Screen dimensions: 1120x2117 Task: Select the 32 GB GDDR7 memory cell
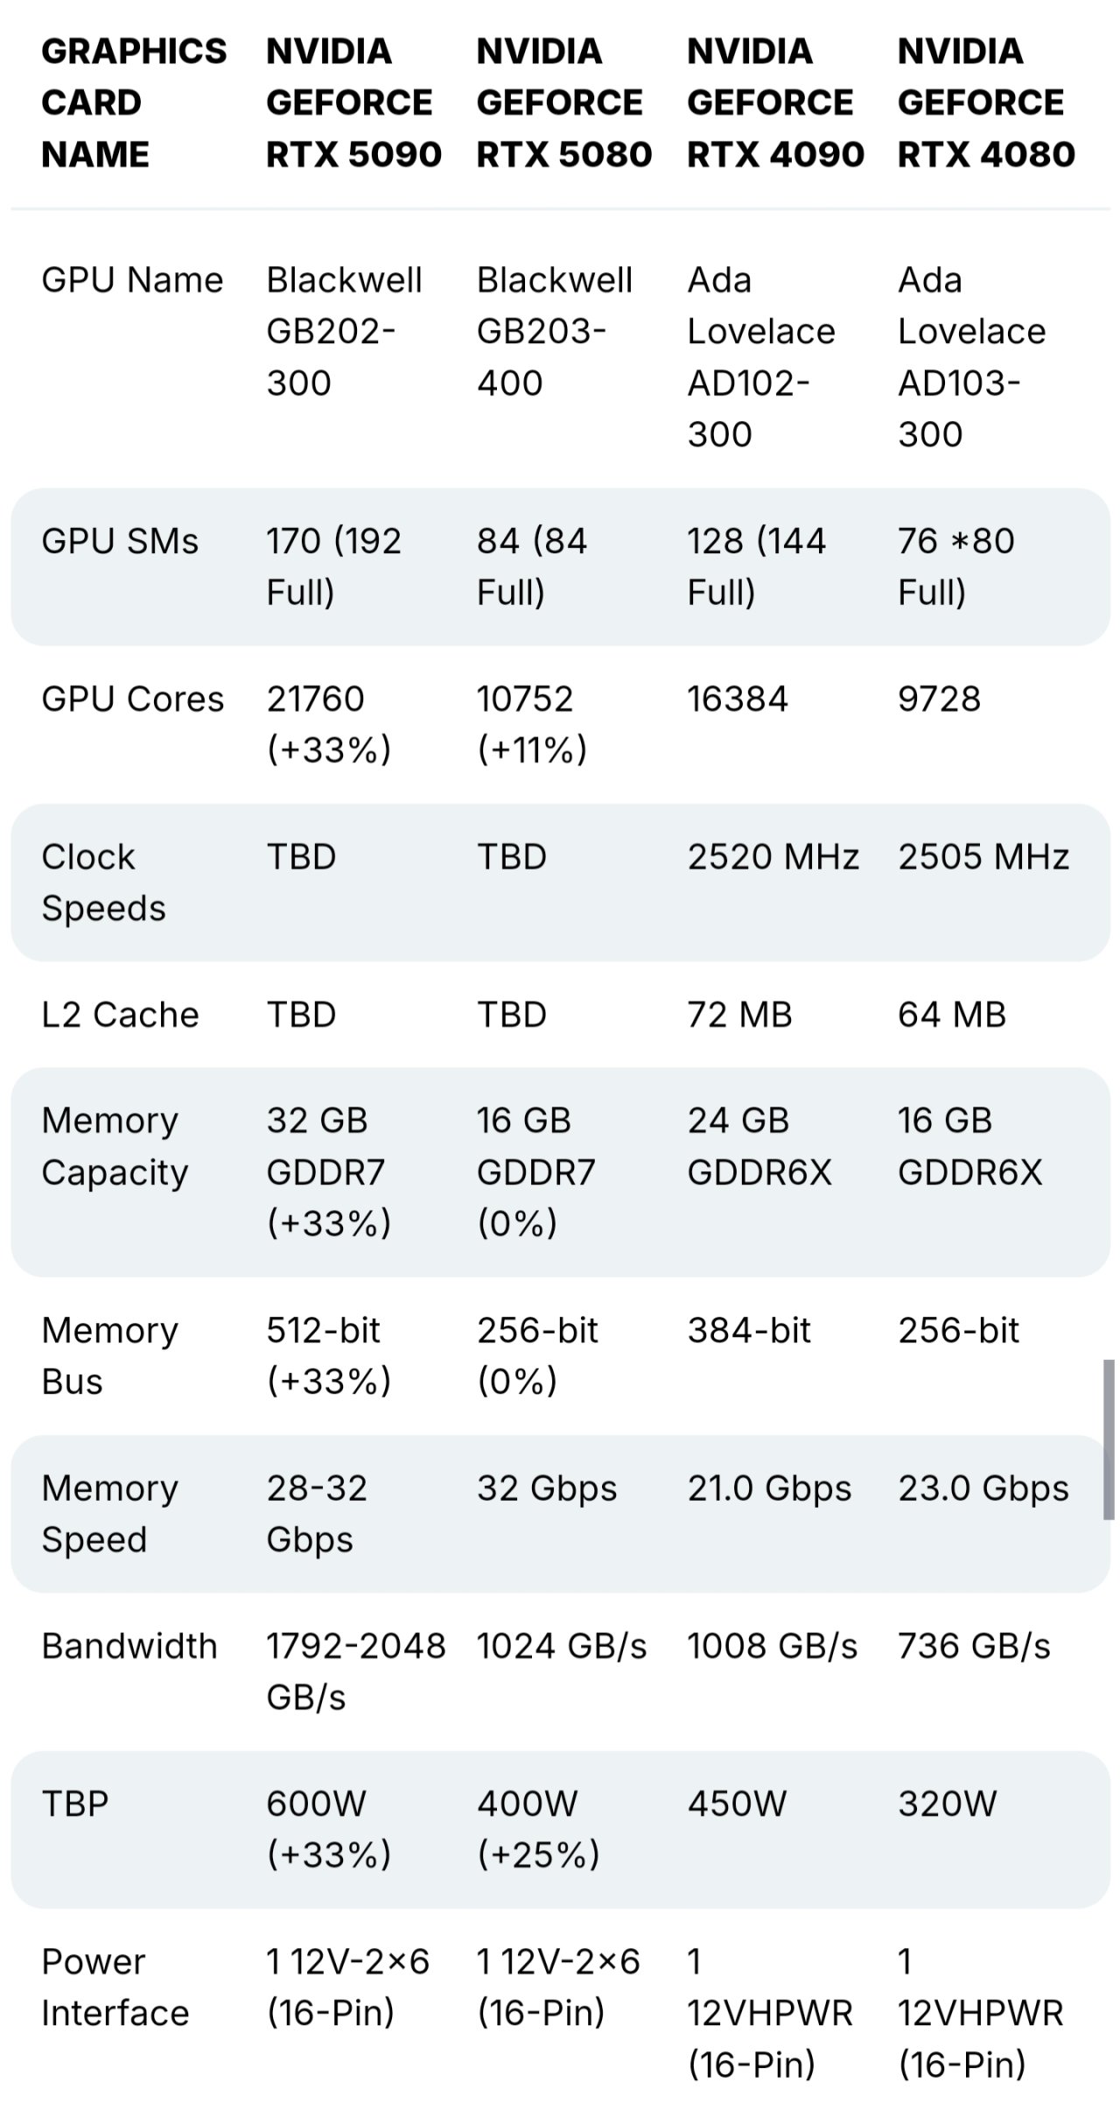click(x=328, y=1171)
